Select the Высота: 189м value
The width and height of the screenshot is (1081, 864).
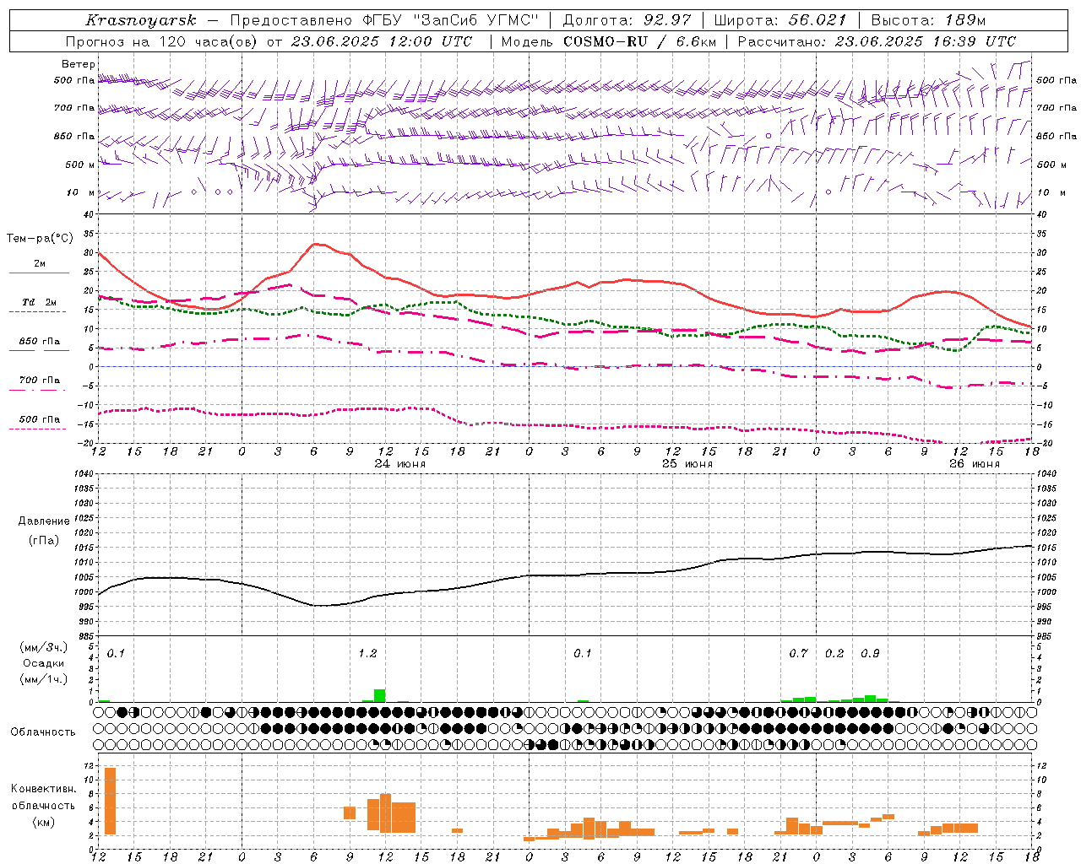point(928,20)
